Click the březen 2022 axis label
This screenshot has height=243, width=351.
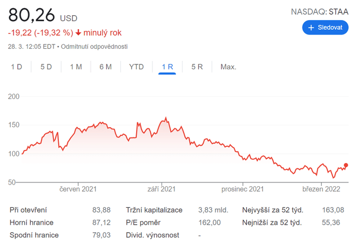tap(322, 189)
